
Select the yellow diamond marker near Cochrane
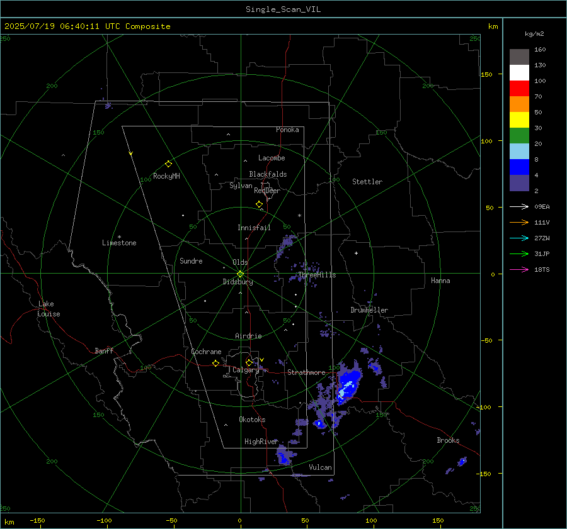(215, 364)
